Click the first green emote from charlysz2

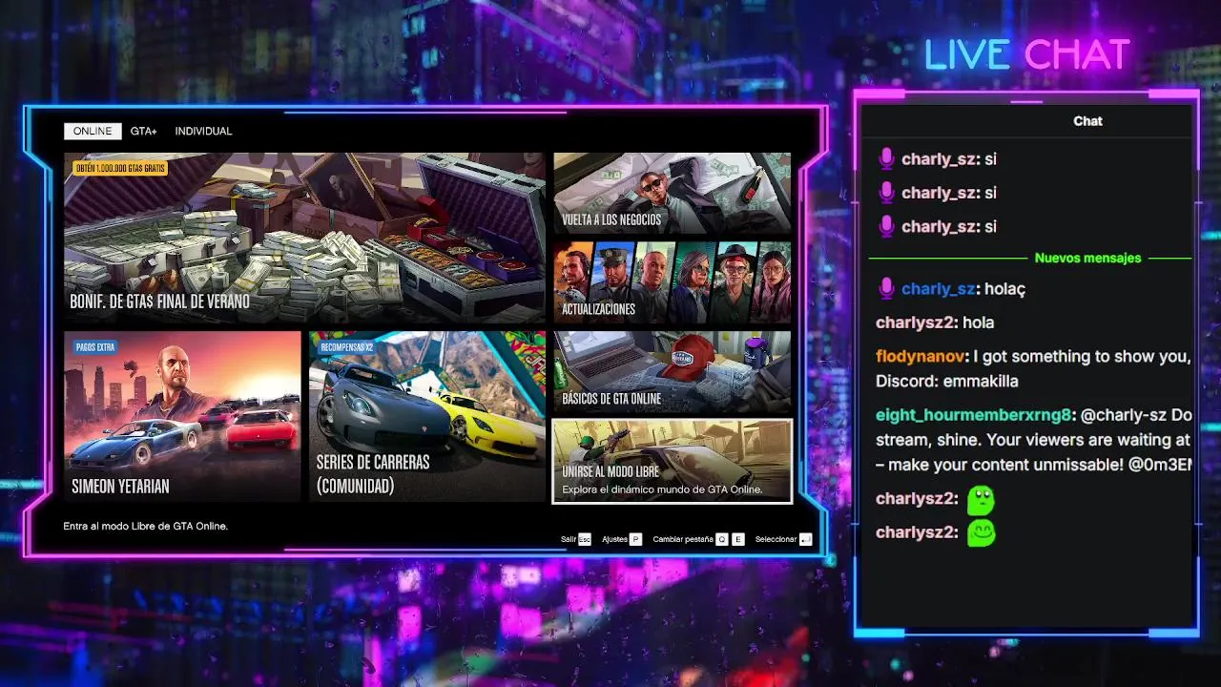pyautogui.click(x=981, y=499)
